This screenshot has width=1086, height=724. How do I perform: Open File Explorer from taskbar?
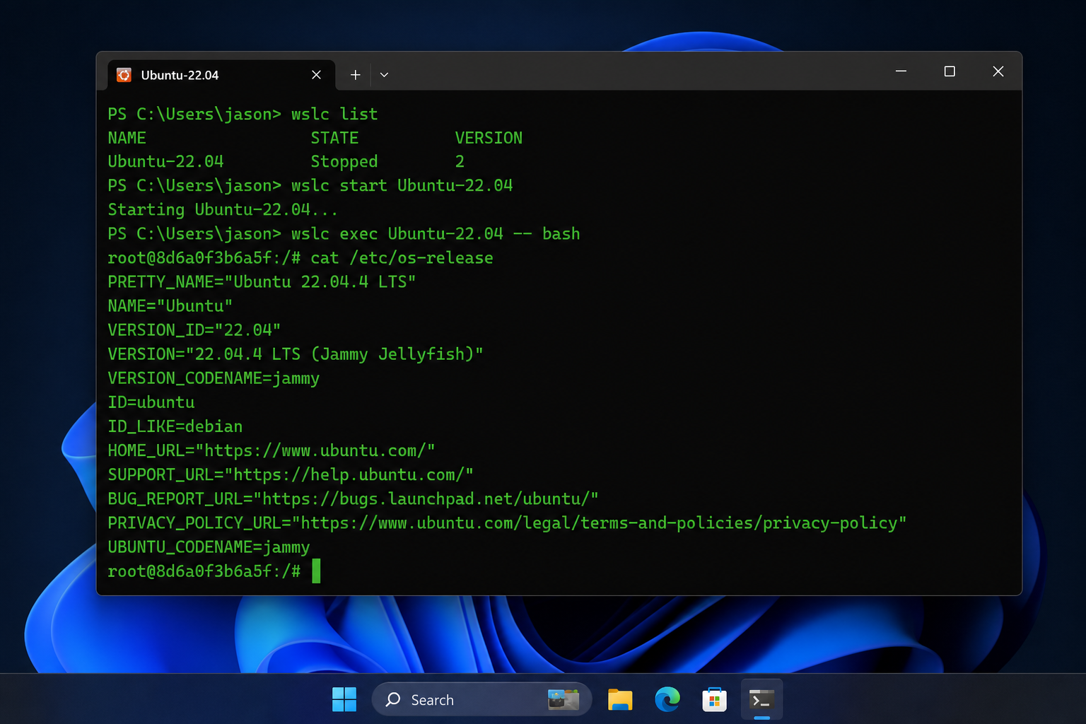(x=620, y=700)
